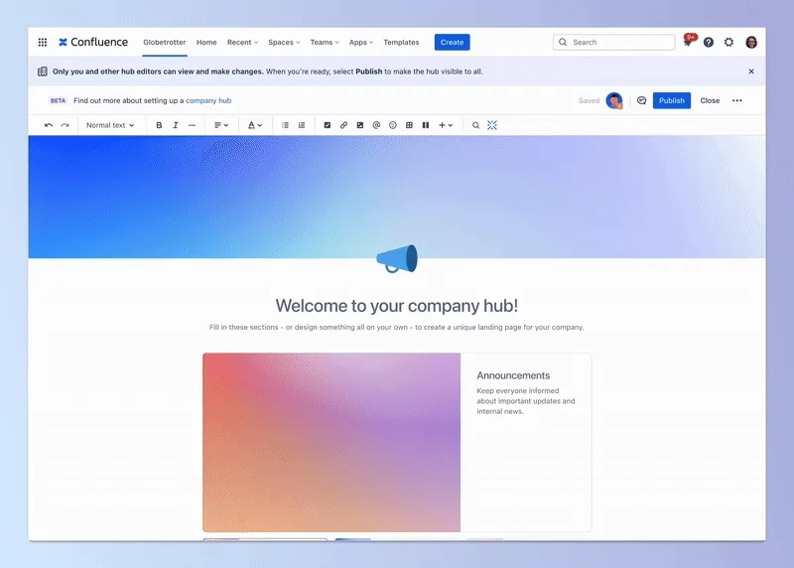Click the BETA badge
This screenshot has height=568, width=794.
click(58, 100)
